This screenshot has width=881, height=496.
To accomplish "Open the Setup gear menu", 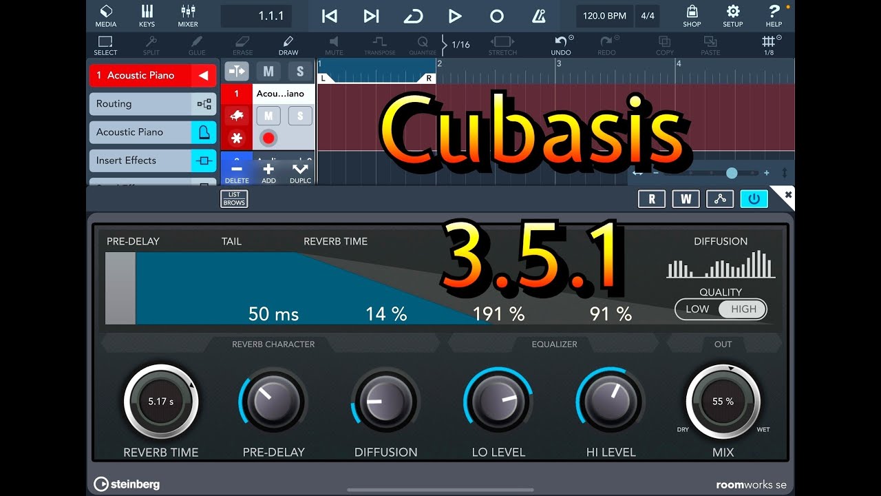I will [733, 16].
